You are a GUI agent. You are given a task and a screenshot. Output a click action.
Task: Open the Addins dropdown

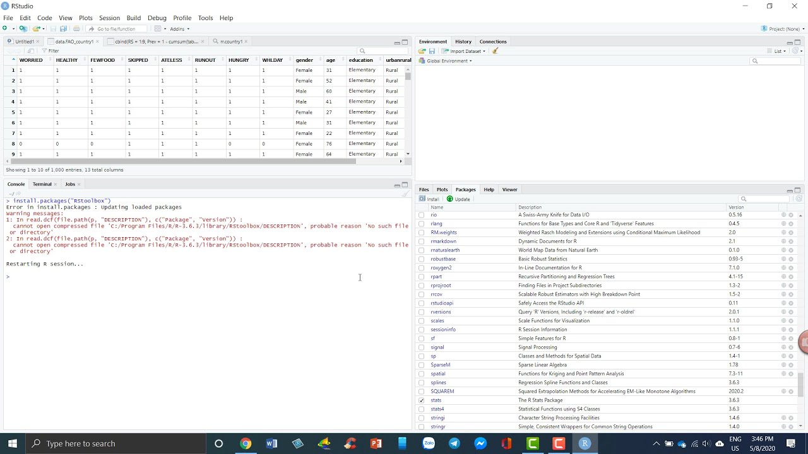[179, 29]
